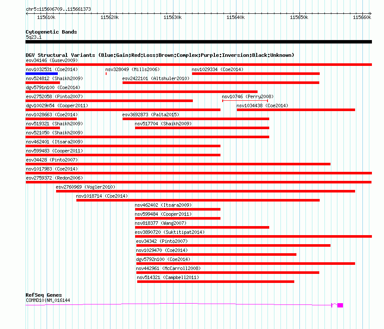The width and height of the screenshot is (384, 329).
Task: Select variant nsv514321 (Campbell2011) label
Action: point(168,277)
